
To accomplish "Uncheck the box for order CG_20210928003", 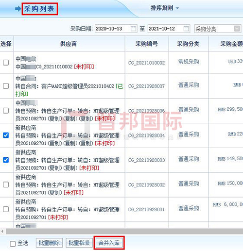I will [x=6, y=160].
